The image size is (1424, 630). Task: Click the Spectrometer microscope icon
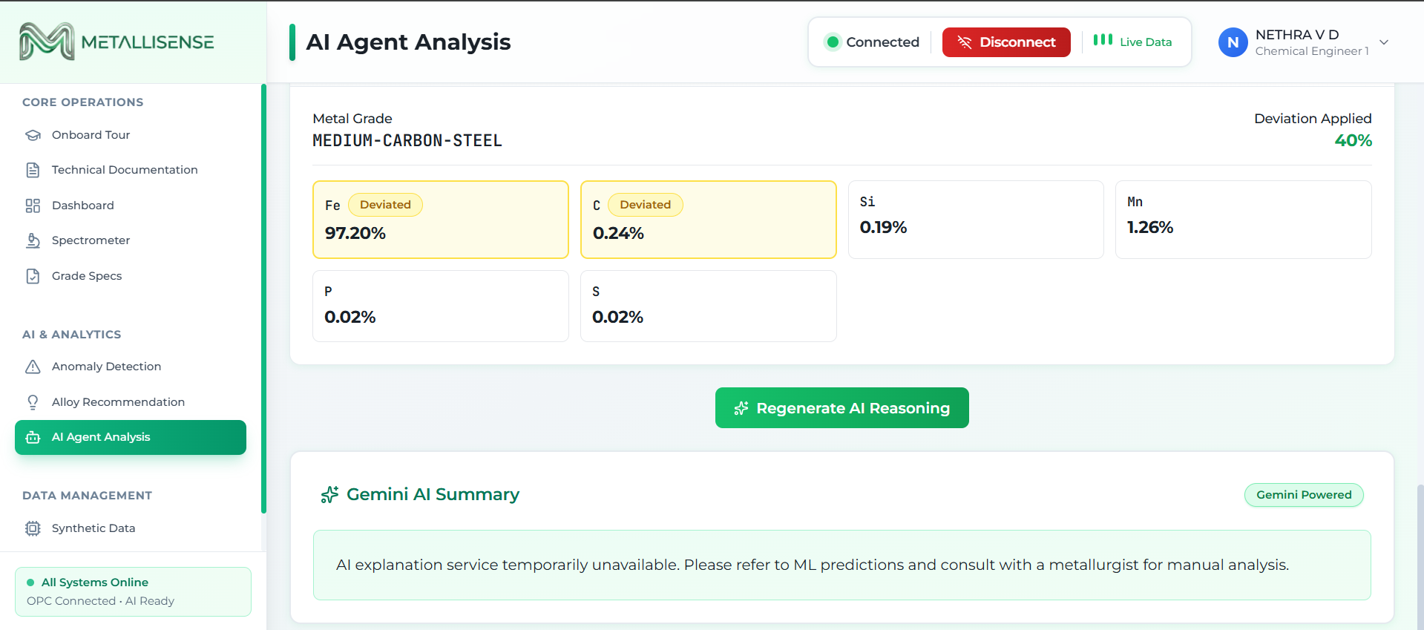(33, 240)
